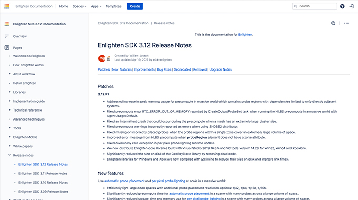The height and width of the screenshot is (200, 358).
Task: Click the search magnifier icon
Action: (x=296, y=6)
